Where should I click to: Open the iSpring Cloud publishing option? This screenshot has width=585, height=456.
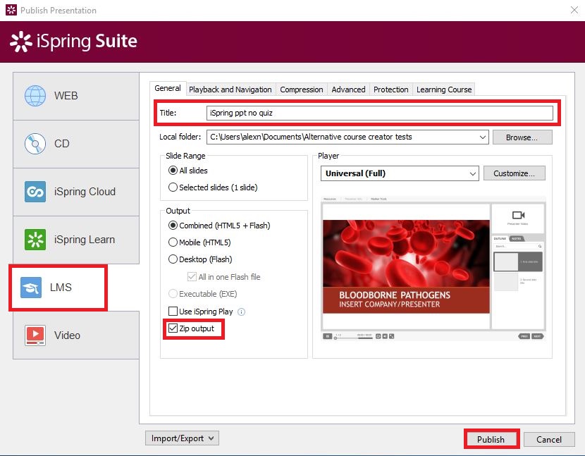(x=76, y=192)
